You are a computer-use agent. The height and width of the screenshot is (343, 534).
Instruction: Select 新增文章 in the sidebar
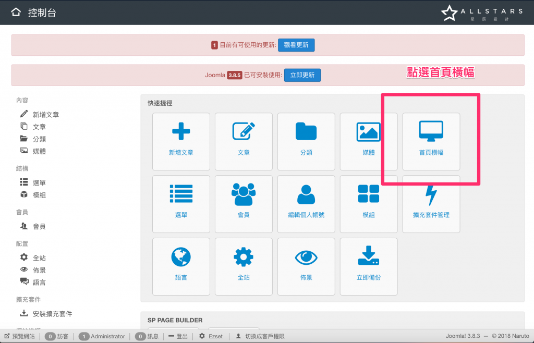tap(45, 115)
